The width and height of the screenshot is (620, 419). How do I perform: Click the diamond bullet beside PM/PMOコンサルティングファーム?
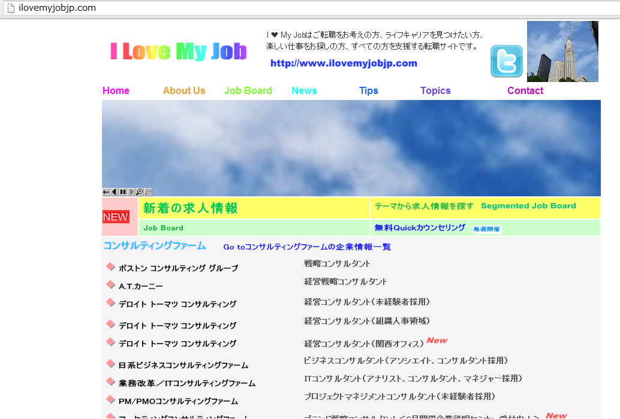(x=111, y=399)
